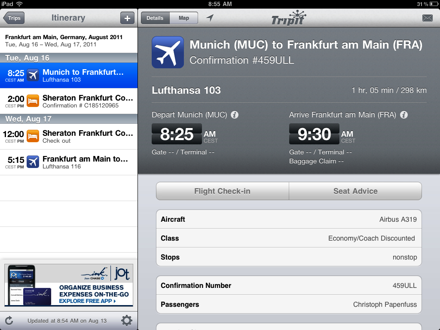This screenshot has height=330, width=440.
Task: Tap the Passengers row
Action: coord(288,304)
